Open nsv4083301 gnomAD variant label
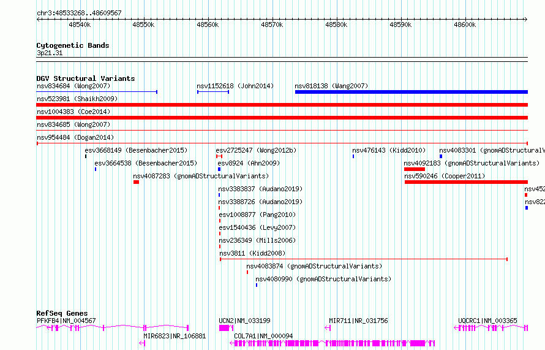Image resolution: width=545 pixels, height=350 pixels. pos(492,150)
